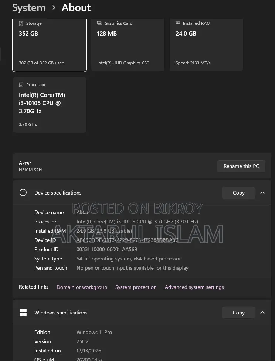
Task: Copy the Device specifications
Action: click(x=238, y=193)
